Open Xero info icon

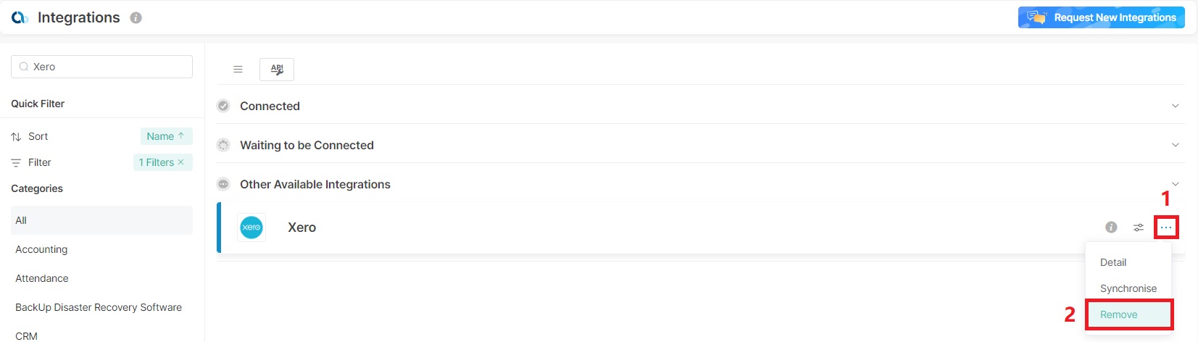(1111, 228)
